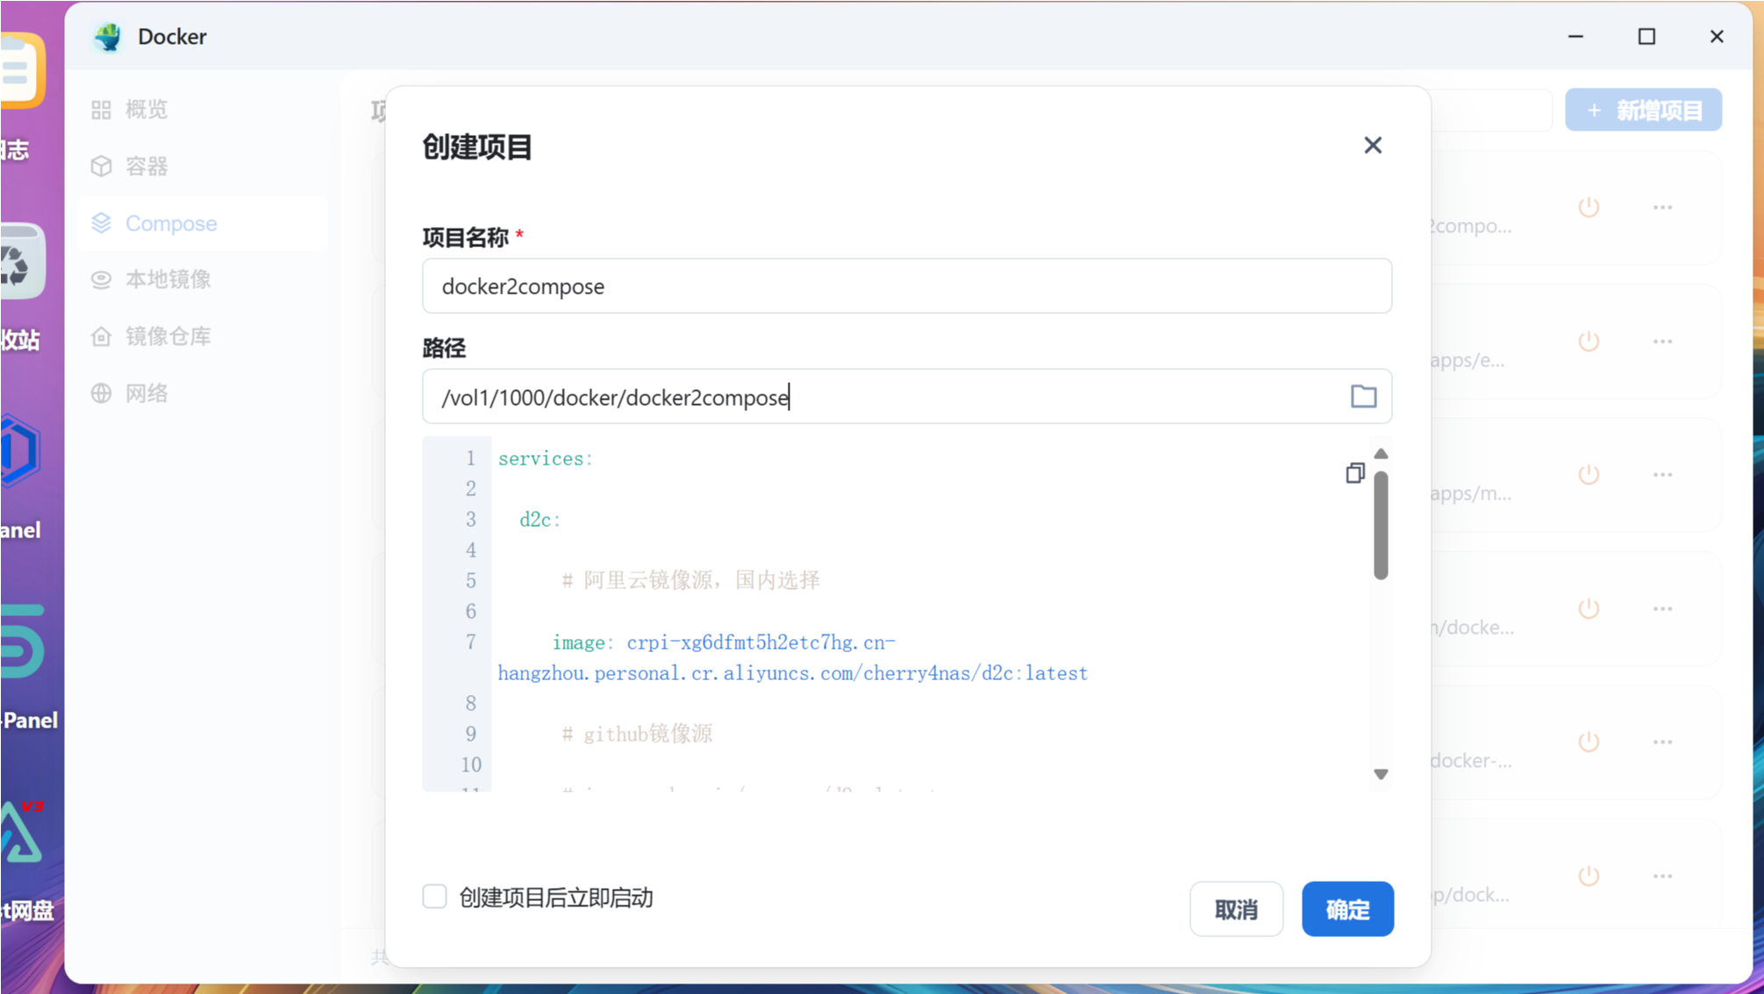This screenshot has width=1764, height=994.
Task: Toggle power for the last project row
Action: [x=1589, y=876]
